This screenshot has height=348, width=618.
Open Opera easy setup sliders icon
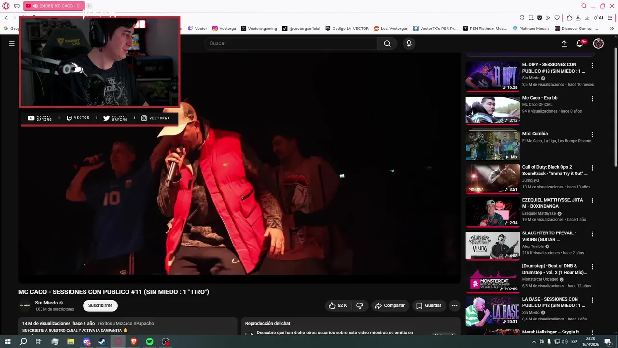(611, 18)
